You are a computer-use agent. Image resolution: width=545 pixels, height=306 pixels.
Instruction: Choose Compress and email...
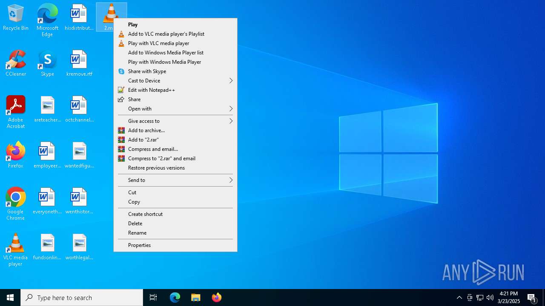[x=175, y=149]
